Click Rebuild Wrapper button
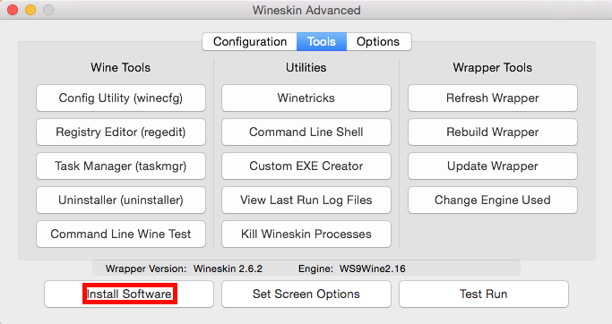The image size is (612, 324). pos(493,132)
